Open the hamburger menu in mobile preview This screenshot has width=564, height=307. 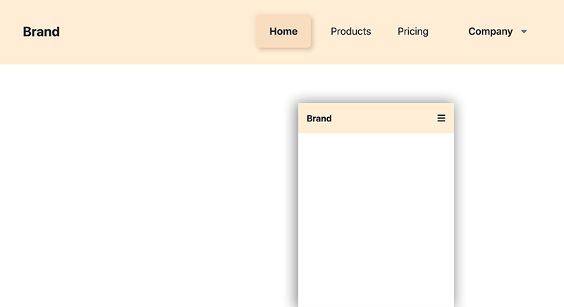click(x=441, y=118)
